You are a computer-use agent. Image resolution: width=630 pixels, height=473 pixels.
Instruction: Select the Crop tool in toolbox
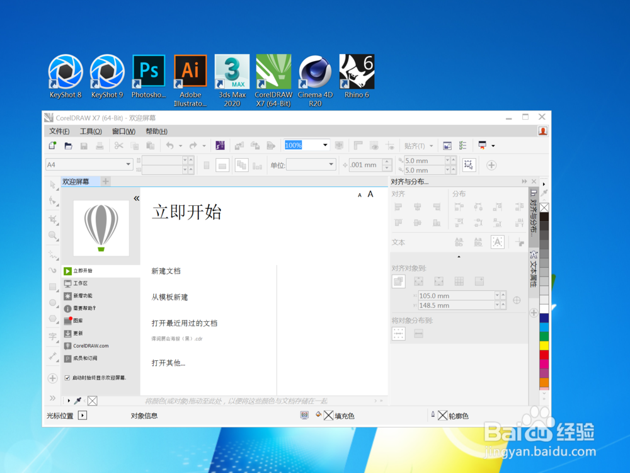point(53,219)
